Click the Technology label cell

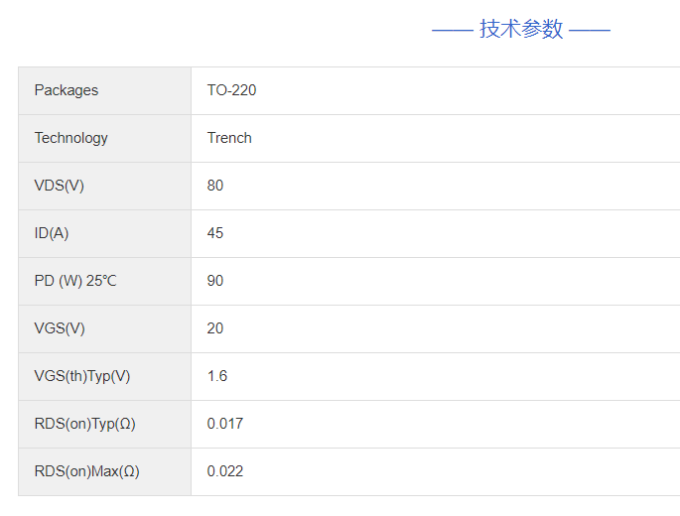(x=70, y=138)
